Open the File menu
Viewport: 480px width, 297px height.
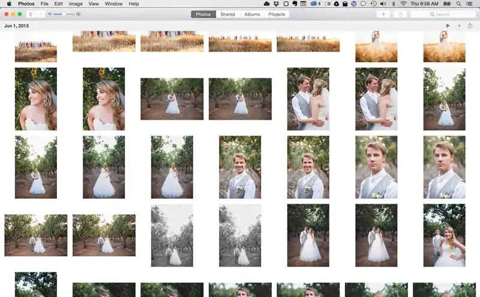44,4
